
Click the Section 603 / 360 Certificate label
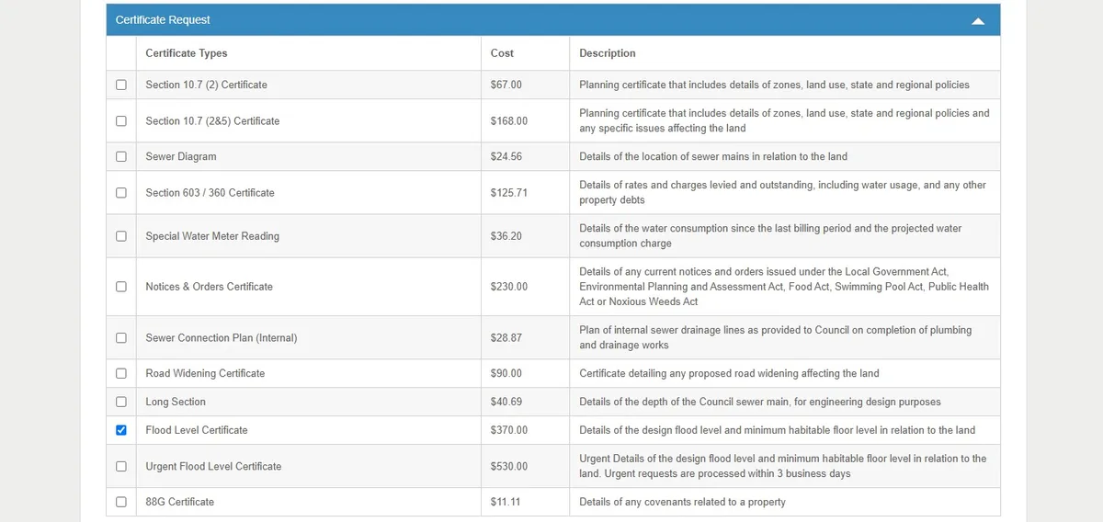[x=210, y=192]
